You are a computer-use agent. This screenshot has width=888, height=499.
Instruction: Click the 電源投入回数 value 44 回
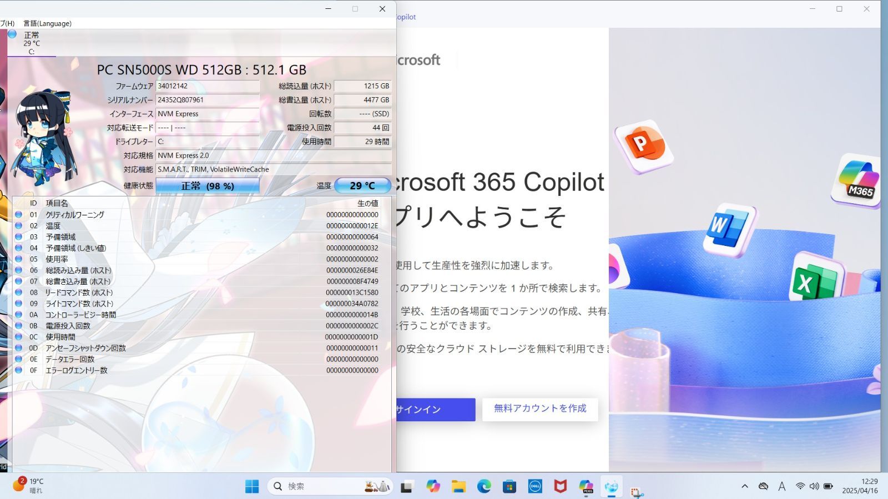coord(362,128)
